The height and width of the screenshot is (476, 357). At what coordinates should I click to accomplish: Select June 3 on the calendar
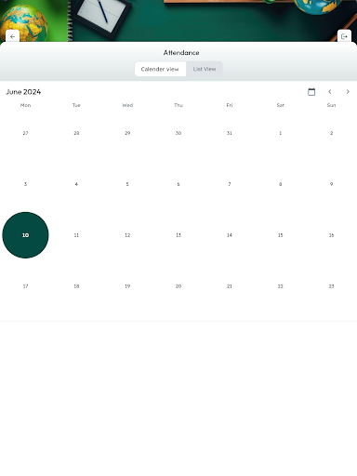pyautogui.click(x=25, y=184)
